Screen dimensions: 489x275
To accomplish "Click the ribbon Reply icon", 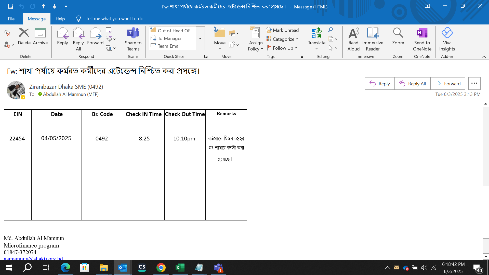I will [x=62, y=37].
